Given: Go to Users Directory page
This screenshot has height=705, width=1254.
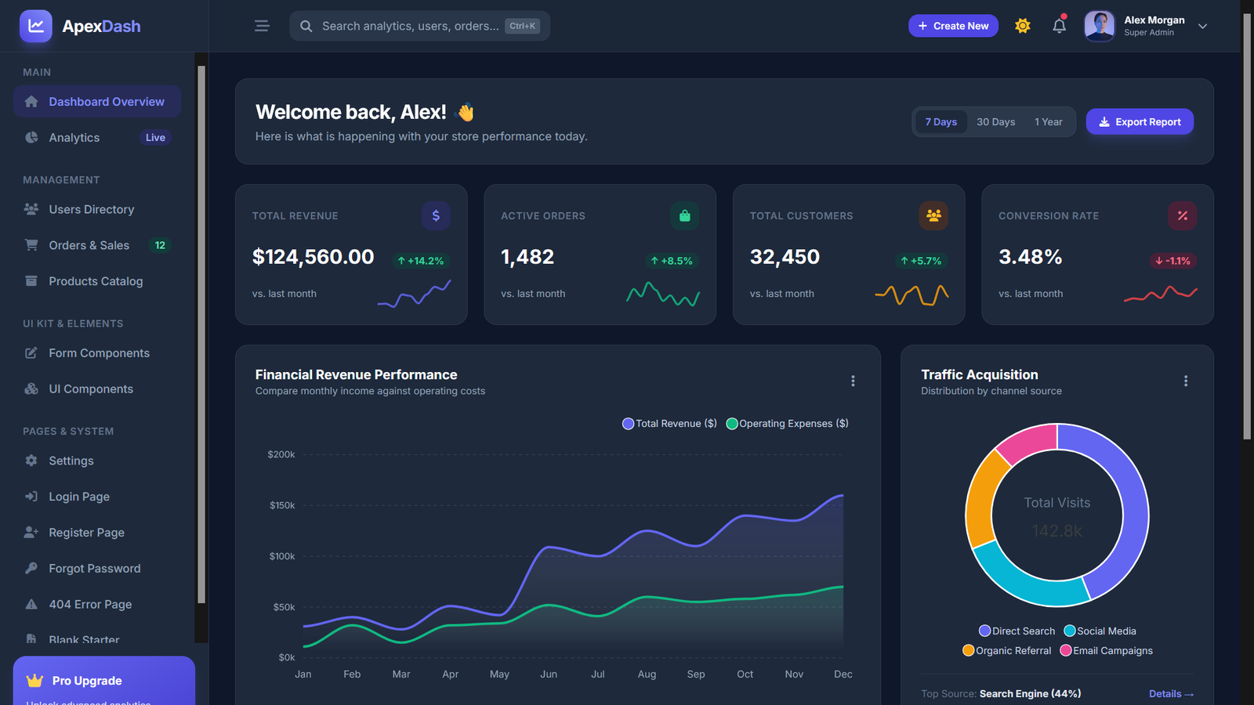Looking at the screenshot, I should click(x=97, y=209).
